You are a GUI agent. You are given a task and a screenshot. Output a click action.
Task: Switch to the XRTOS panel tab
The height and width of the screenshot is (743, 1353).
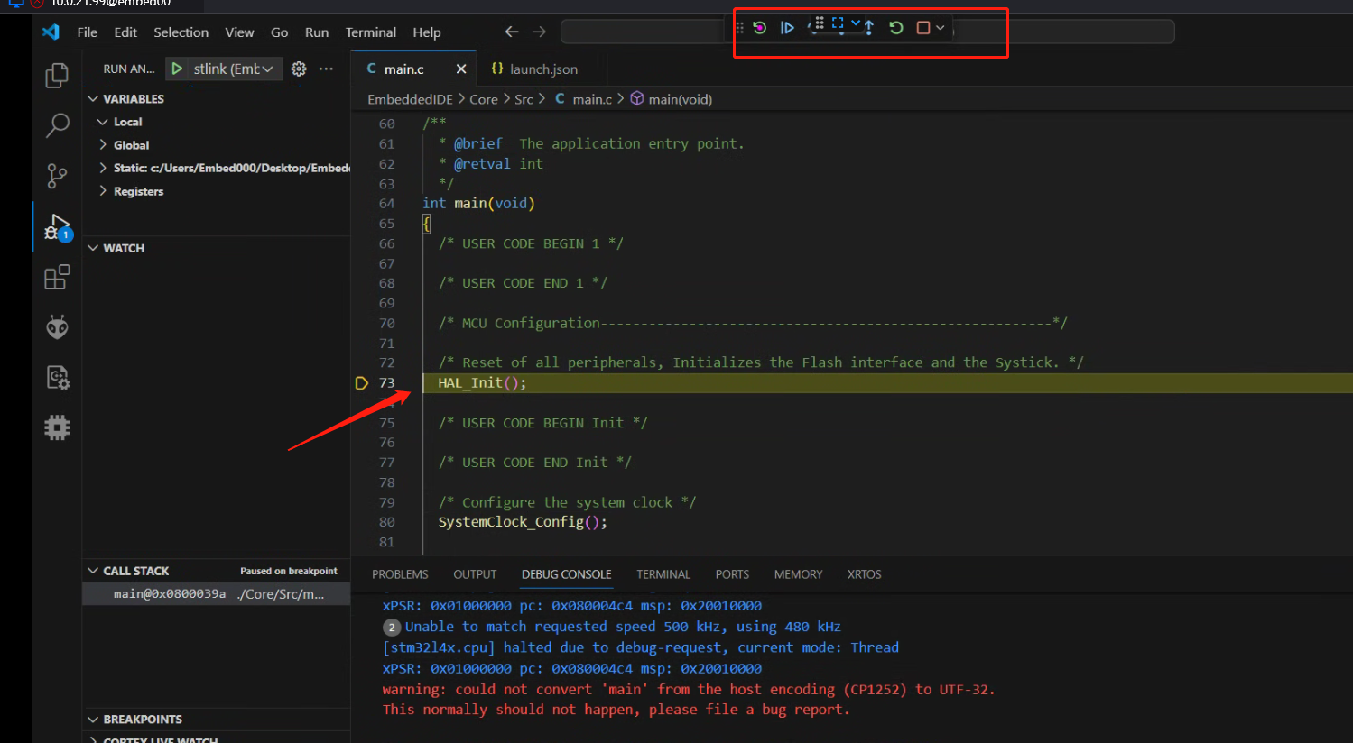click(x=864, y=574)
